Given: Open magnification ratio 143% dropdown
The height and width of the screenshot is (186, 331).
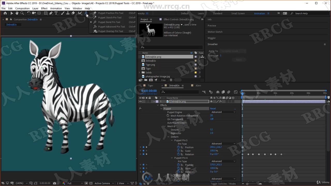Looking at the screenshot, I should point(22,183).
